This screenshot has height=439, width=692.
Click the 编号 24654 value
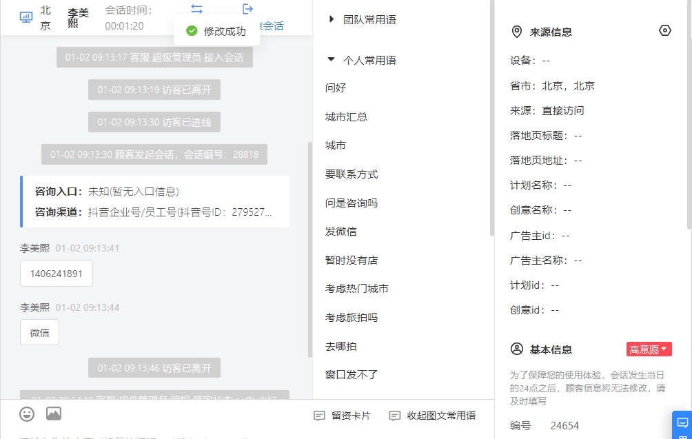tap(564, 425)
